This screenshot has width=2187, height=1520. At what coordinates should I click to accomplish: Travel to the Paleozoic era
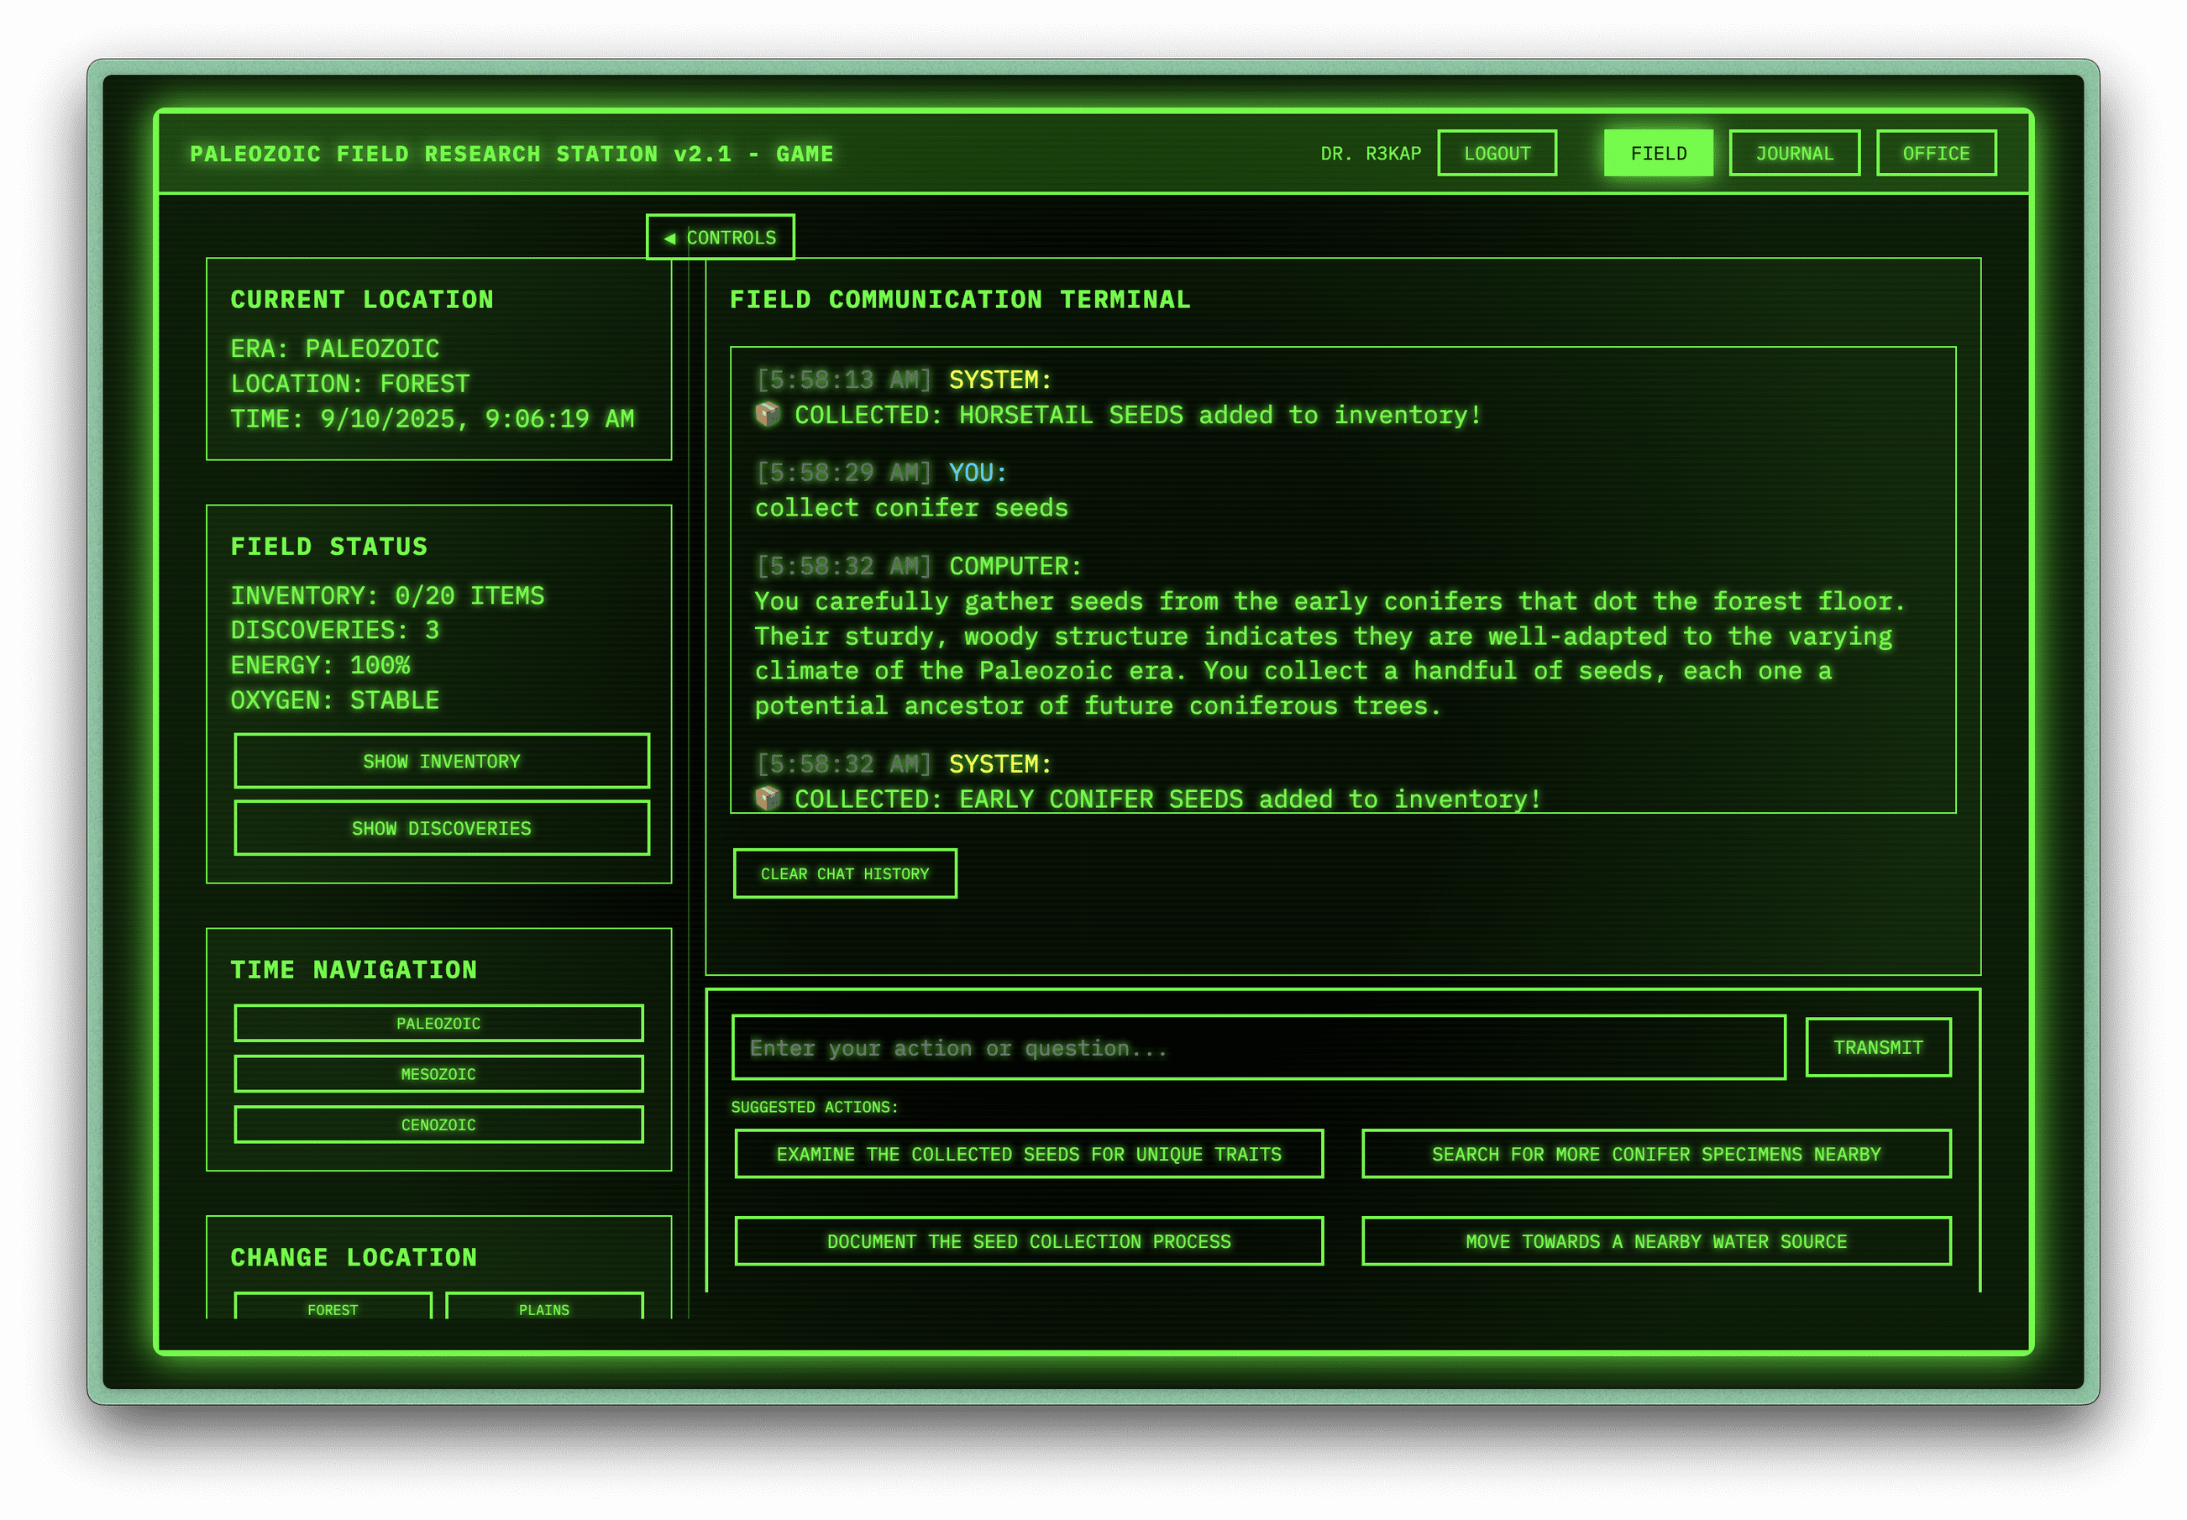pos(438,1023)
